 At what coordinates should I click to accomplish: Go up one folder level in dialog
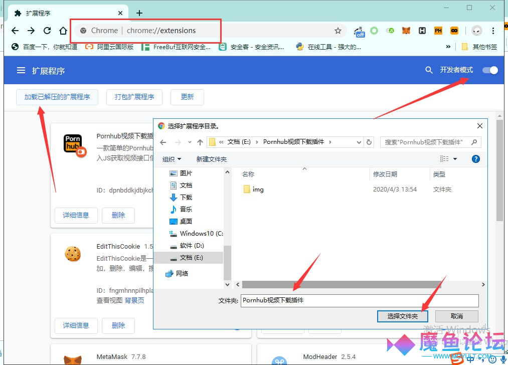click(x=200, y=142)
